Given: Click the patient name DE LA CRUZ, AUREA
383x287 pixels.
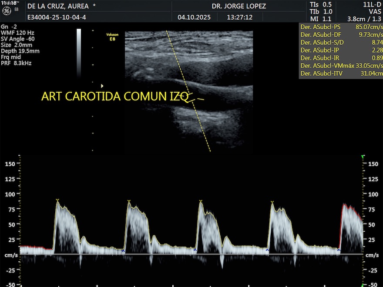Looking at the screenshot, I should 57,7.
